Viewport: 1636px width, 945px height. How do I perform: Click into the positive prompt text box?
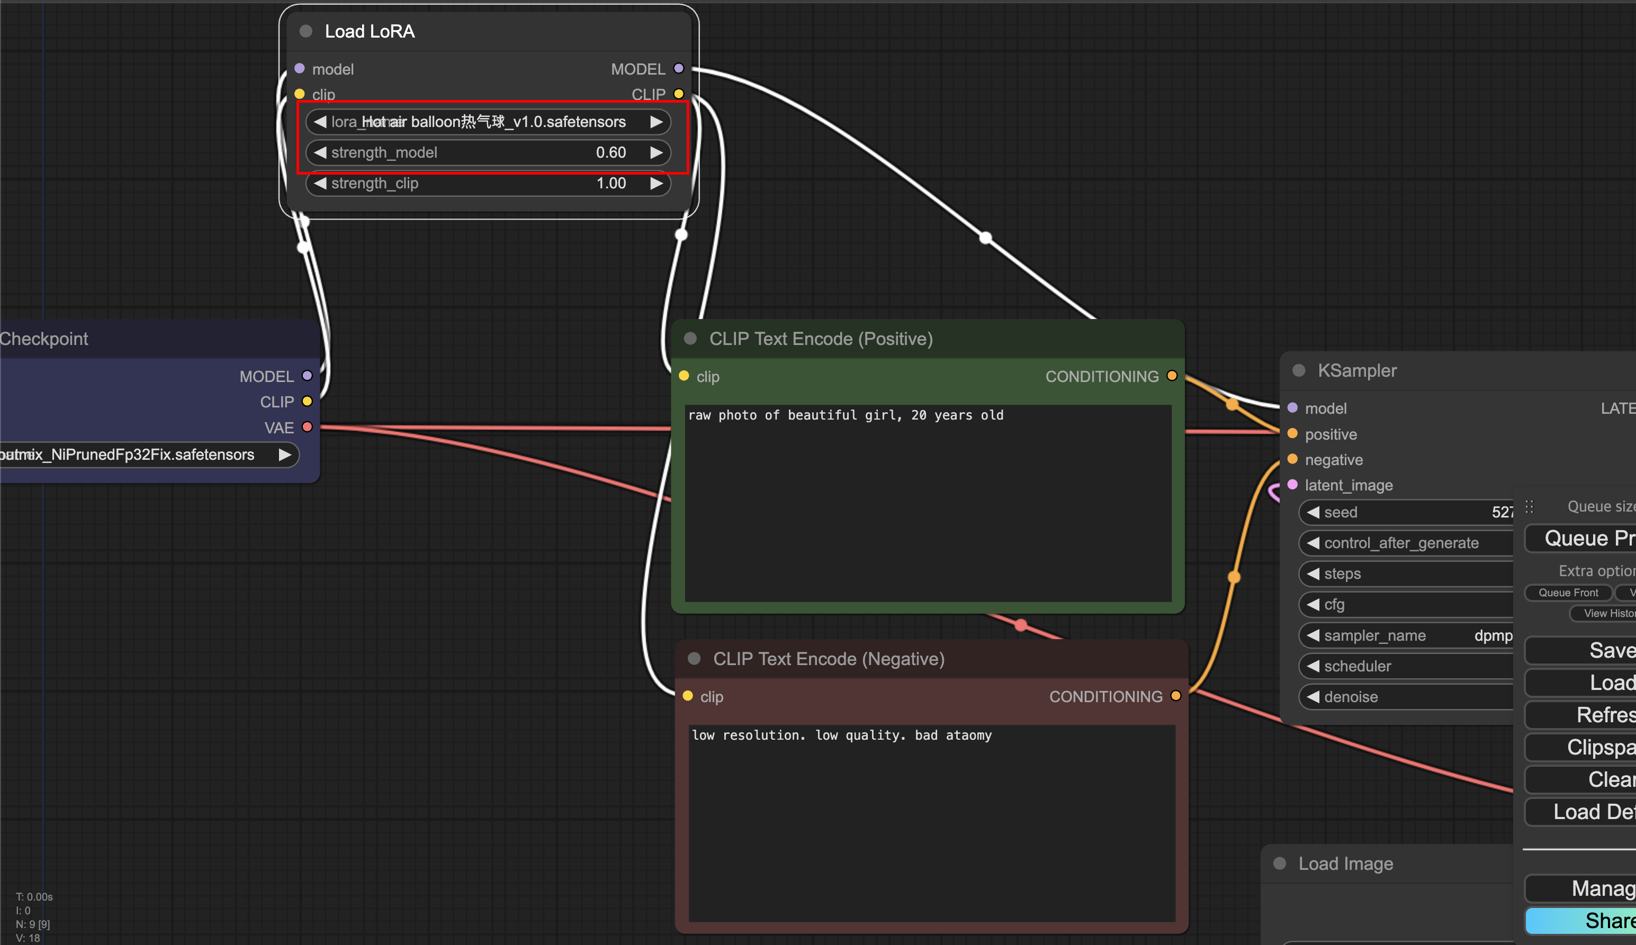point(927,506)
